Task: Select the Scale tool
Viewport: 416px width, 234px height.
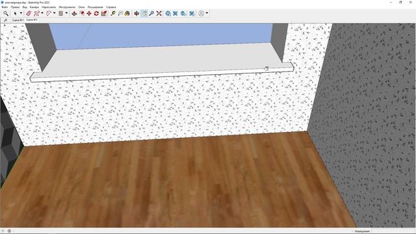Action: click(x=104, y=13)
